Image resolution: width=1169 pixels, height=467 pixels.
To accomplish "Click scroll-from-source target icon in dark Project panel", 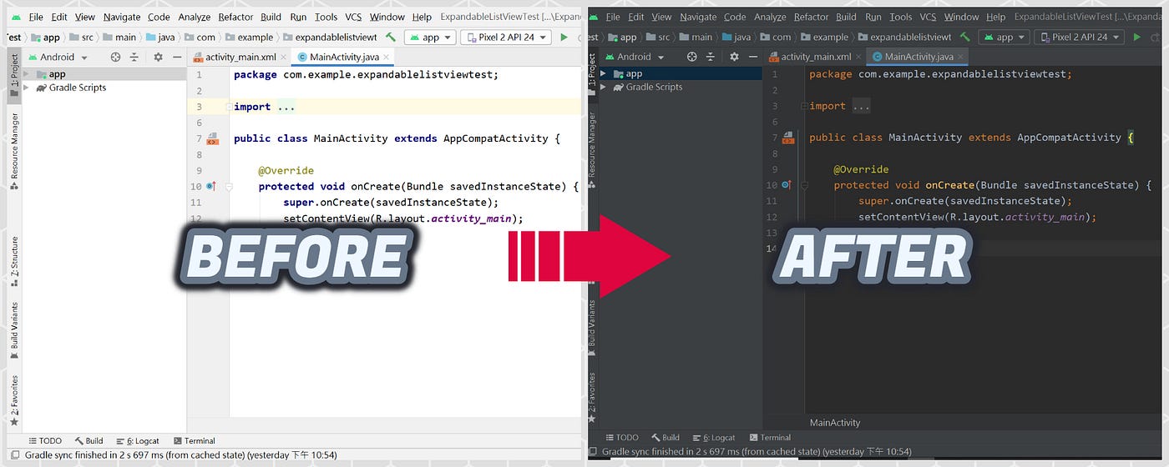I will point(691,57).
